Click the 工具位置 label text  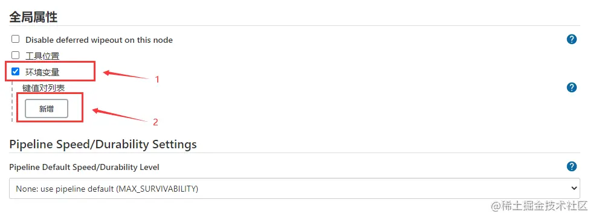pos(42,56)
